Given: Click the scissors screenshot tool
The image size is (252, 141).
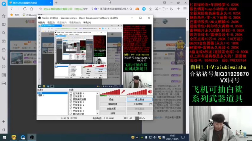Looking at the screenshot, I should [x=157, y=9].
